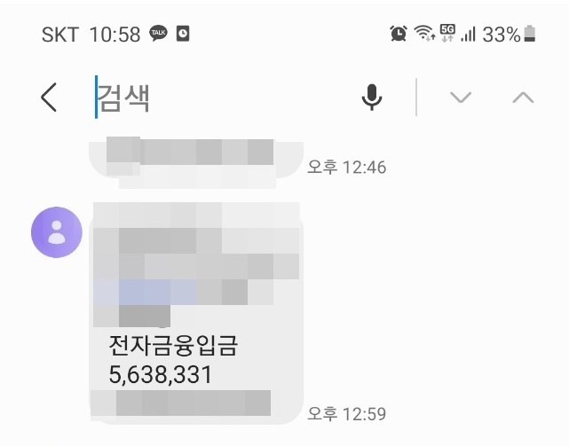Tap the signal strength bars icon

coord(468,34)
